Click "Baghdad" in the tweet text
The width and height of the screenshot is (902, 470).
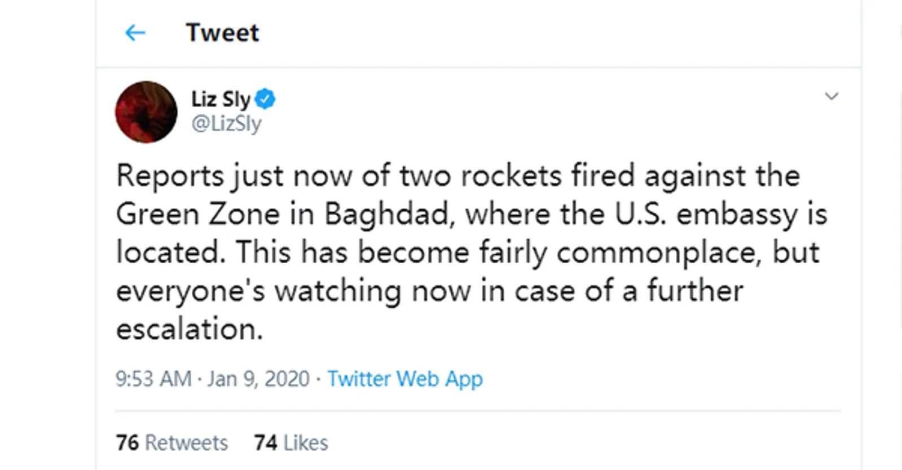click(386, 214)
